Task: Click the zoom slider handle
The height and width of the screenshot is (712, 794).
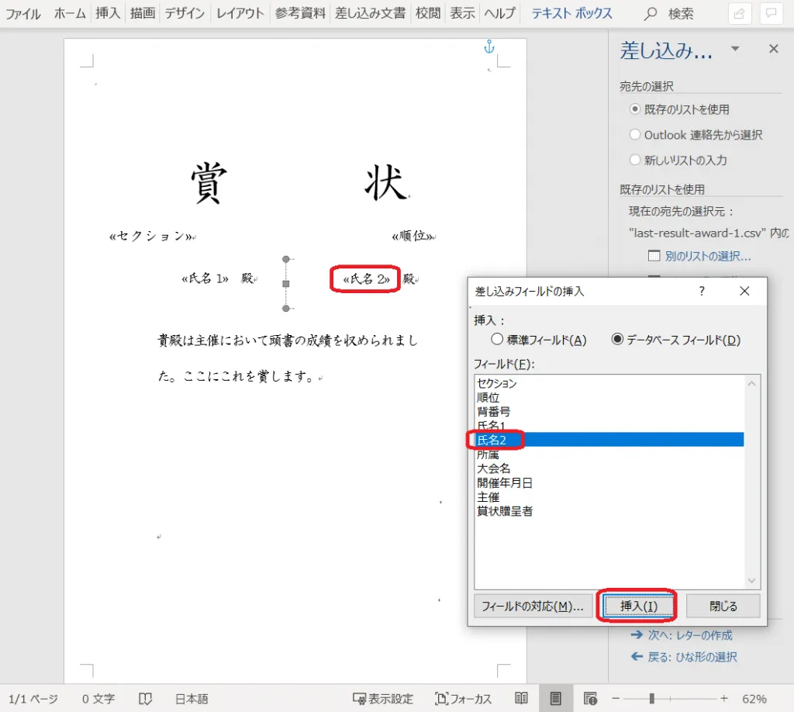Action: (x=652, y=698)
